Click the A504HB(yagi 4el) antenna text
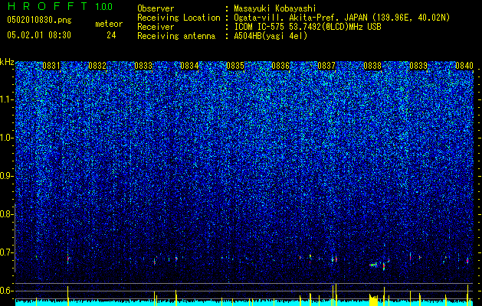 click(x=271, y=36)
